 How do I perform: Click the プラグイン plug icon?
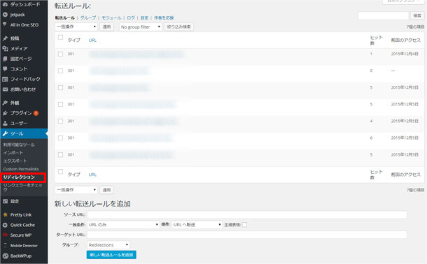point(5,113)
